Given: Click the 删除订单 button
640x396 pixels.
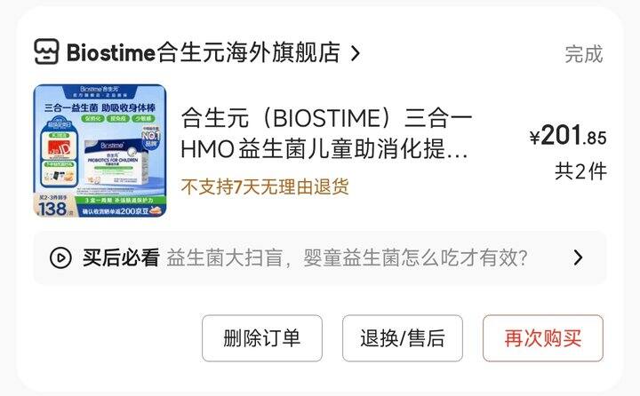Looking at the screenshot, I should 262,338.
